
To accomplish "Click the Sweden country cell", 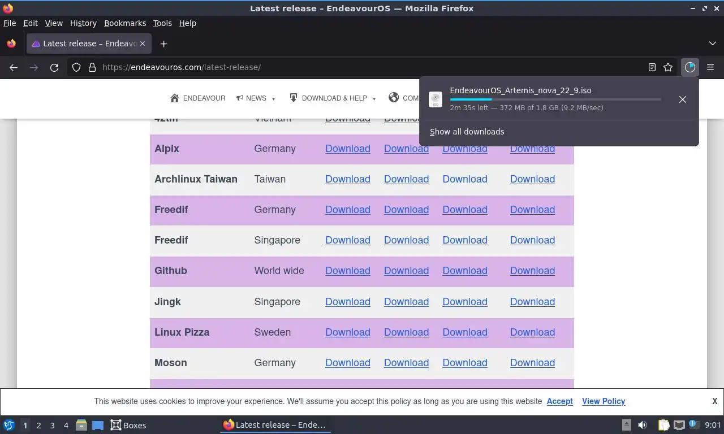I will click(x=272, y=332).
